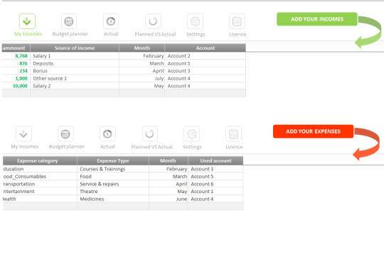Select the Food_Consumables category cell

tap(40, 176)
